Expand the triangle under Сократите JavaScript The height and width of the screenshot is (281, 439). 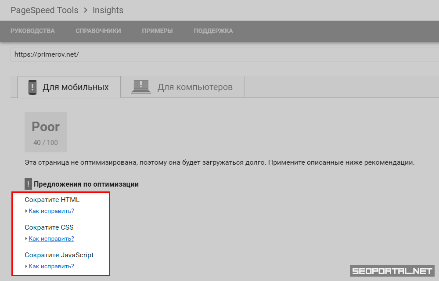click(x=26, y=267)
